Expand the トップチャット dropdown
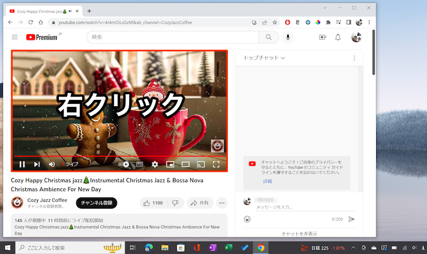427x254 pixels. pos(264,58)
